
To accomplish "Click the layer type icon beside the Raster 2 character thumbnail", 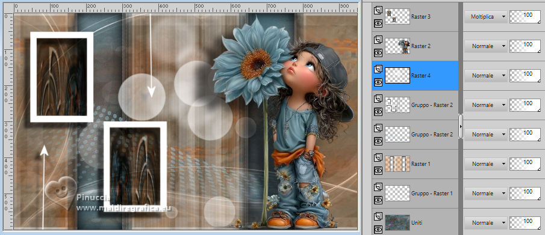I will tap(378, 40).
